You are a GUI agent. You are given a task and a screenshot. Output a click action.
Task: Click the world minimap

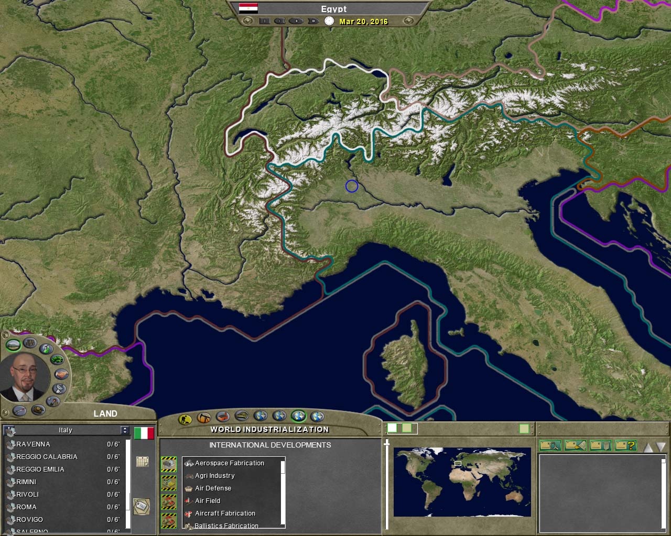[462, 482]
